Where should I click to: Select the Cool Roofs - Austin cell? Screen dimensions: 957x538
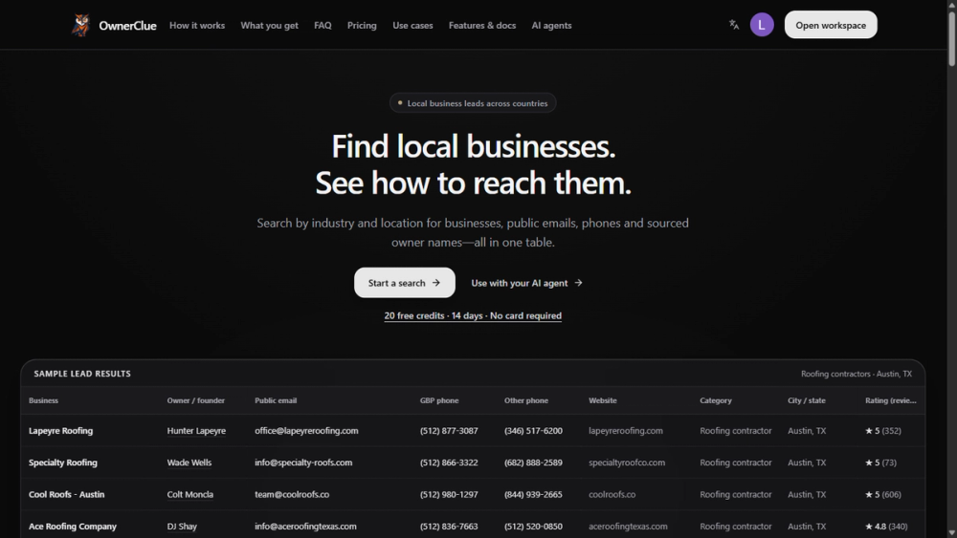click(x=67, y=494)
